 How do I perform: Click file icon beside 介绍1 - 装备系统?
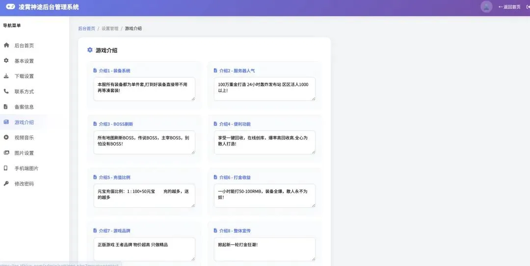[95, 71]
